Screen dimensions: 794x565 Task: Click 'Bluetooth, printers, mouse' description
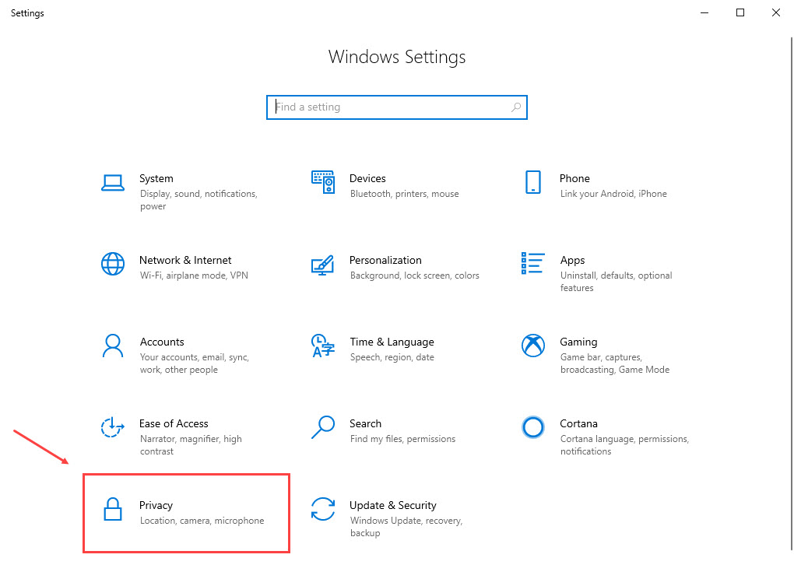(405, 194)
